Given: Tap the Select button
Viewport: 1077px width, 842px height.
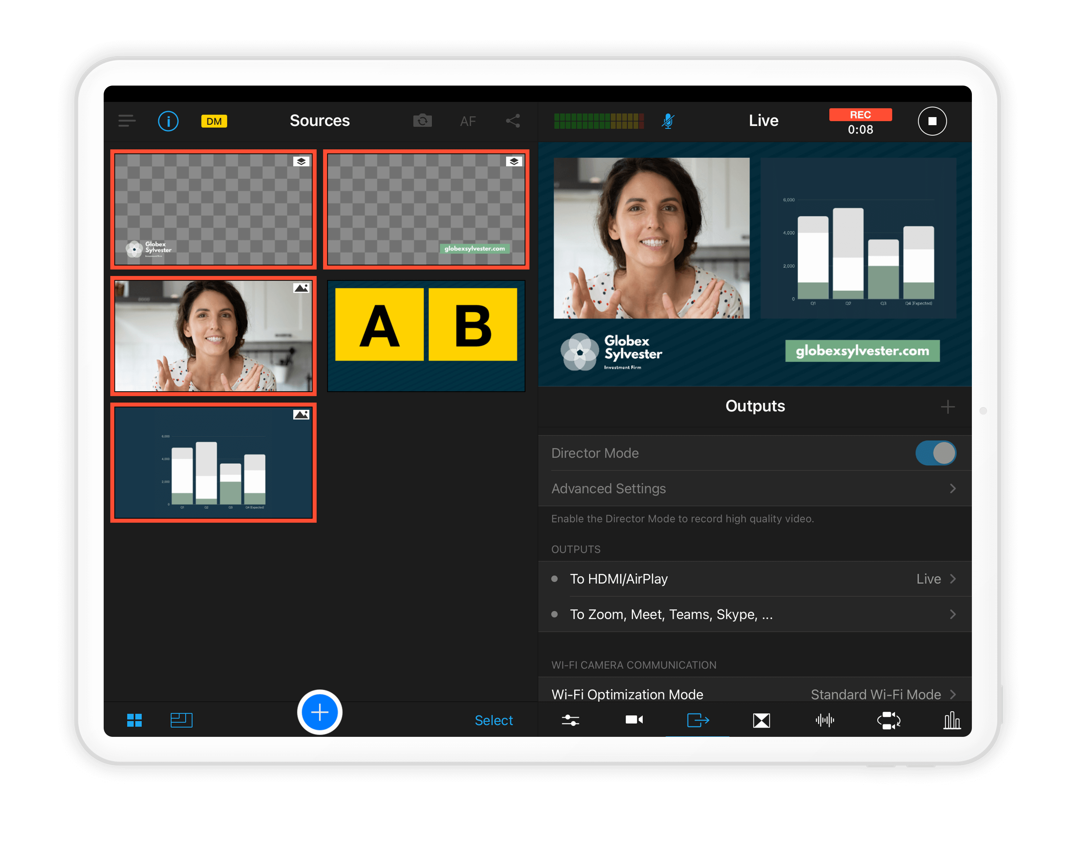Looking at the screenshot, I should pyautogui.click(x=493, y=720).
